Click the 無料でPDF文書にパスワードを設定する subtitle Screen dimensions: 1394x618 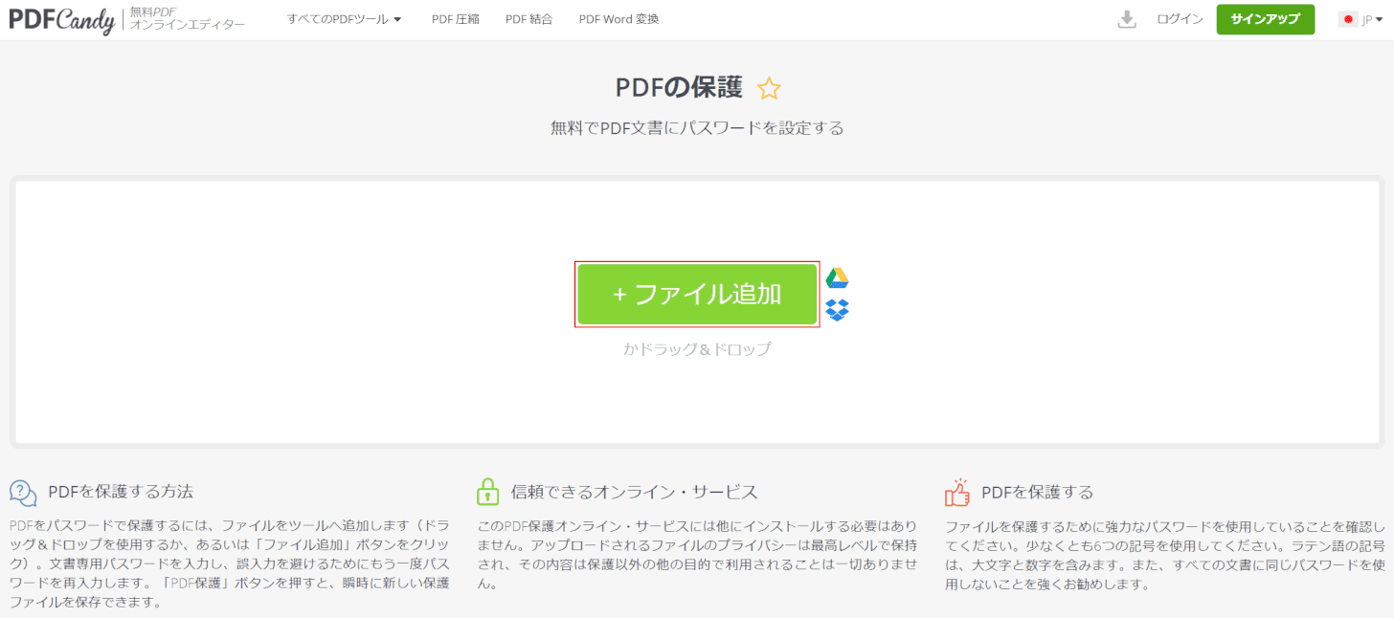pyautogui.click(x=697, y=128)
